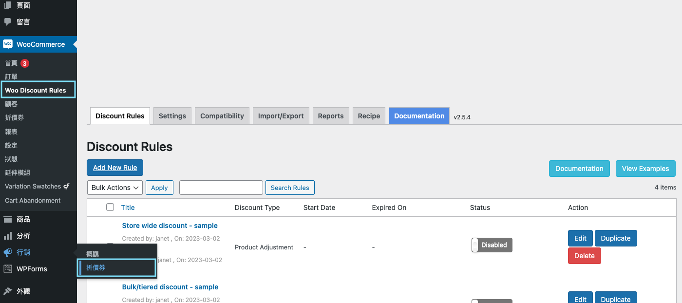Click the teal Documentation button

pyautogui.click(x=579, y=169)
